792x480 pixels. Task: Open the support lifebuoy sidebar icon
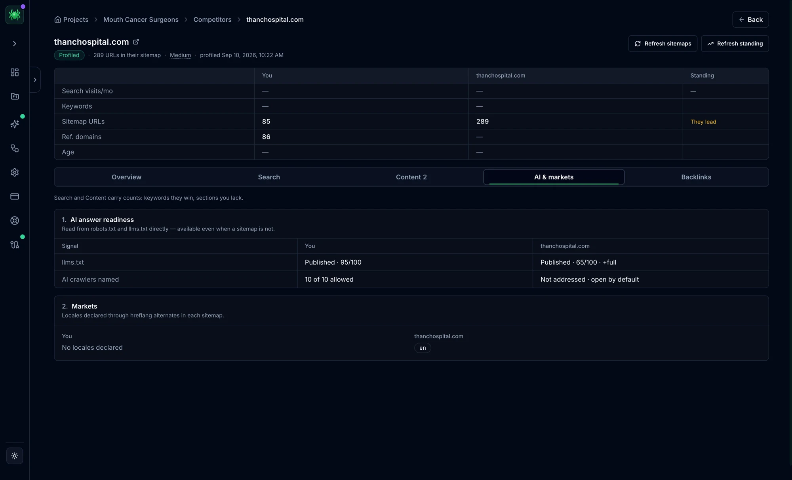click(15, 221)
